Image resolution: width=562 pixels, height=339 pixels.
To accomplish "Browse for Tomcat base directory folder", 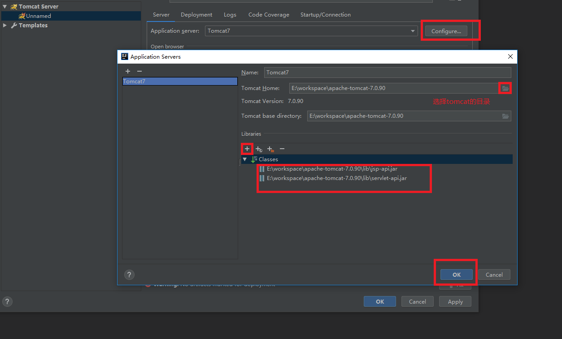I will (505, 116).
